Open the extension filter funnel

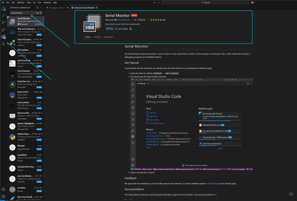coord(41,13)
